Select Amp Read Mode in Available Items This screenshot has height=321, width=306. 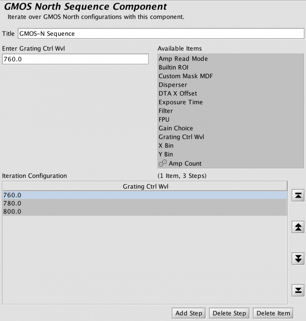[x=231, y=59]
